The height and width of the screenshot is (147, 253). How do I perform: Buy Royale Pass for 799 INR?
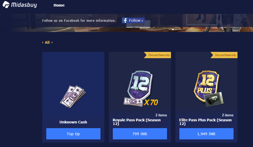pyautogui.click(x=140, y=134)
